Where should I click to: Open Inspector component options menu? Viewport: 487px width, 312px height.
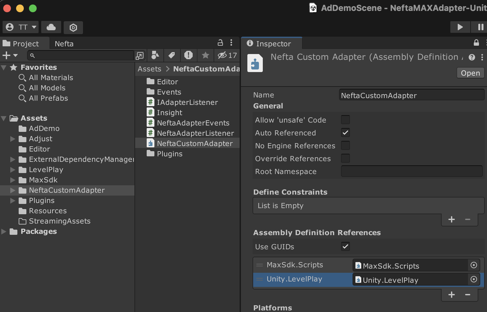(482, 57)
